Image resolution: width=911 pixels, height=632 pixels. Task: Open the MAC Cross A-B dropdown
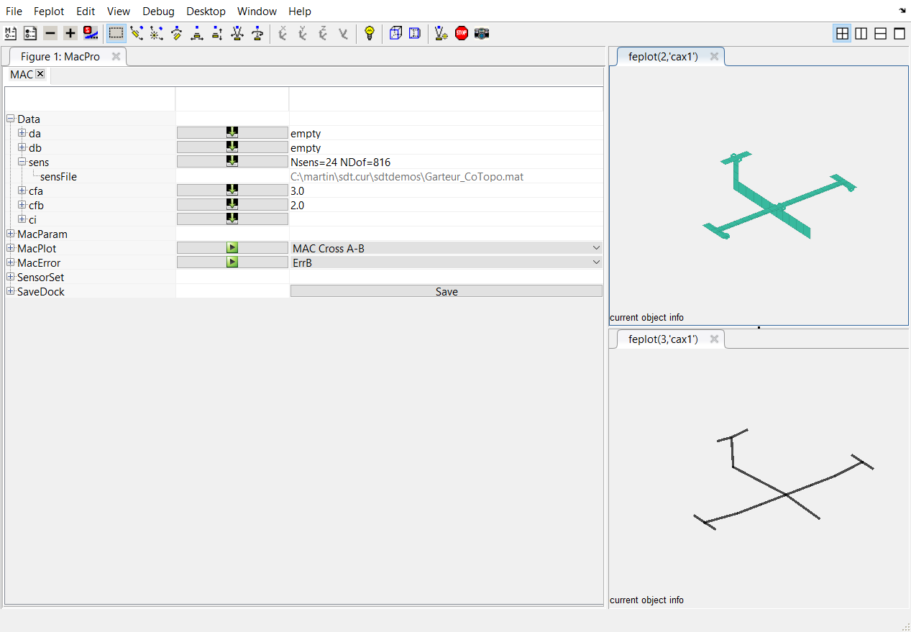coord(446,248)
